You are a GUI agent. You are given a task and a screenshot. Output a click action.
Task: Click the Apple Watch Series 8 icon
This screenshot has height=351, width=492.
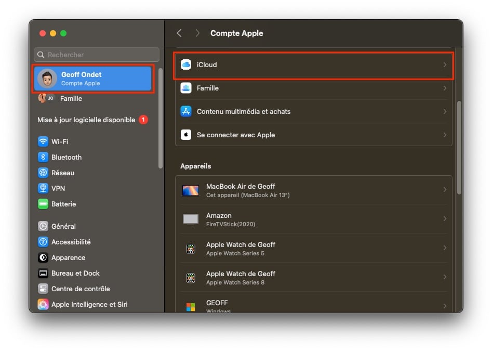[x=191, y=278]
